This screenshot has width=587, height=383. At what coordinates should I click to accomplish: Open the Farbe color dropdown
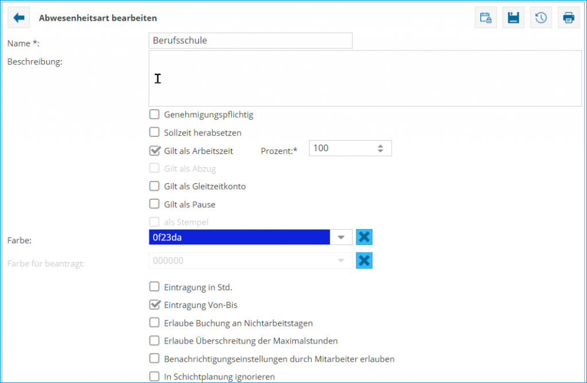342,236
